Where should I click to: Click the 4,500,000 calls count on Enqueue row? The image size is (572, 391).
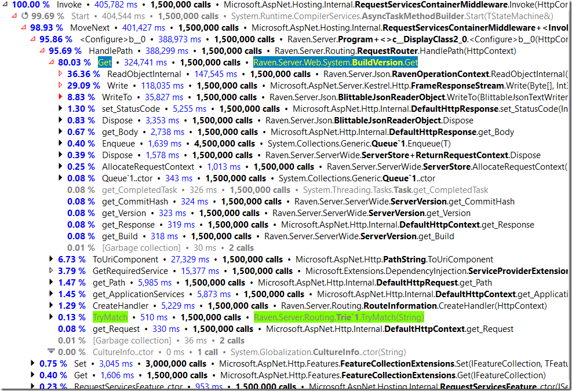[224, 144]
